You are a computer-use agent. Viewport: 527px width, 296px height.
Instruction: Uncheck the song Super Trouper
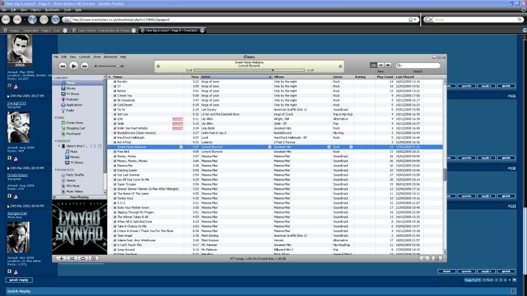click(x=115, y=184)
